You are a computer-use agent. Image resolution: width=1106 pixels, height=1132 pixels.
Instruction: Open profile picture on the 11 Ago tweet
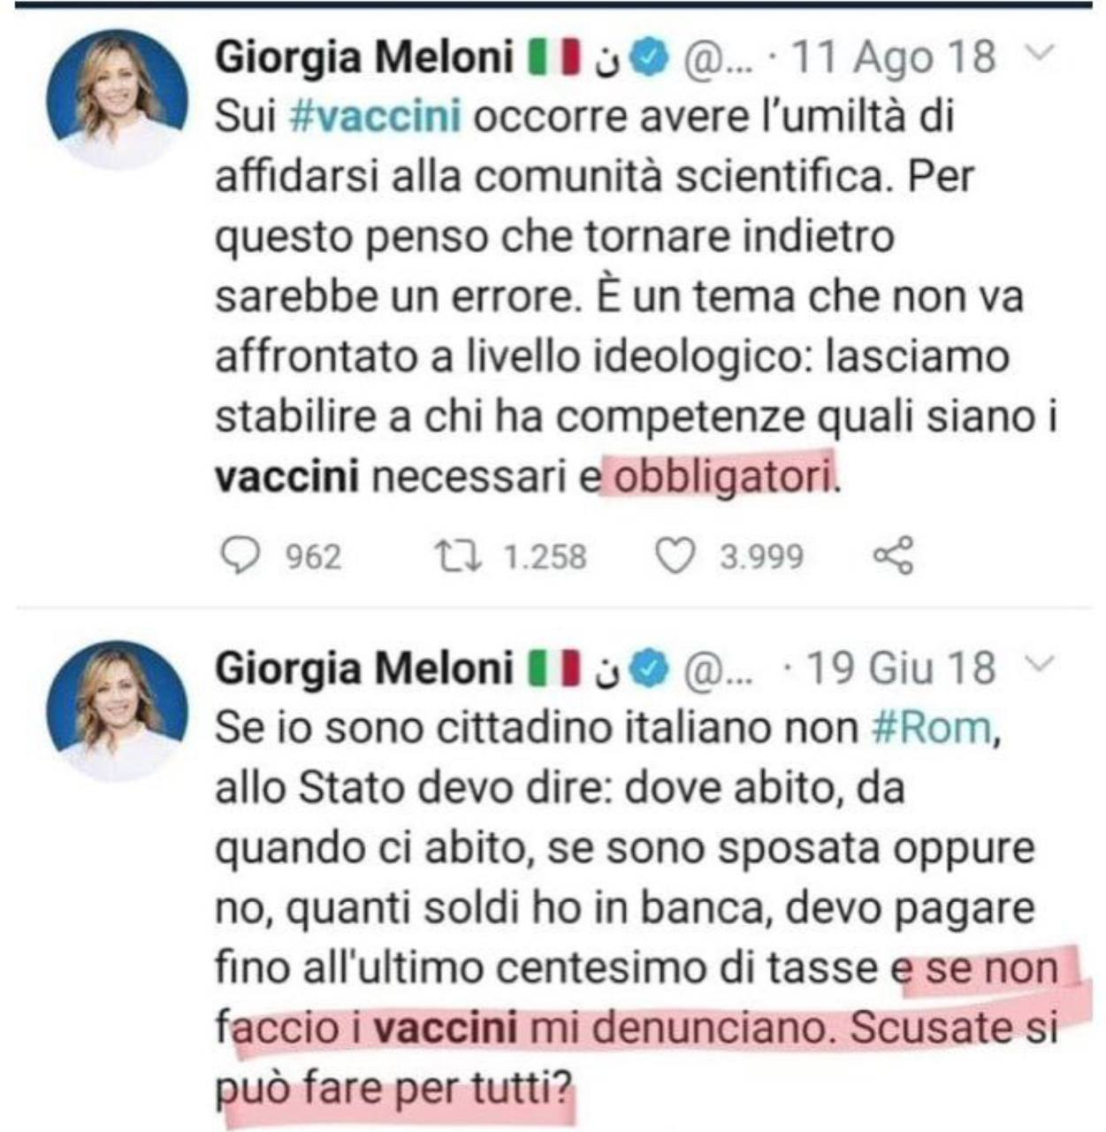click(117, 98)
